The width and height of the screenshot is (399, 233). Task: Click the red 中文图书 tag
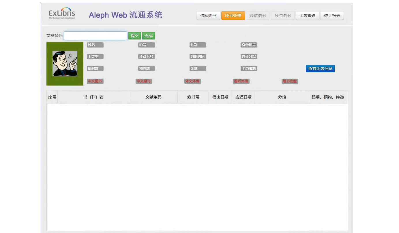pyautogui.click(x=95, y=81)
